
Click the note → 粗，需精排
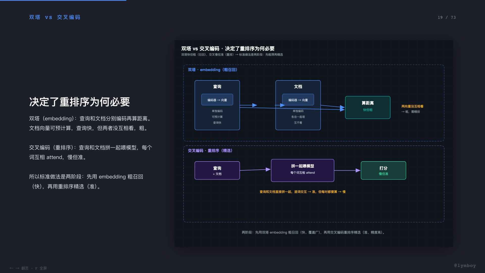411,112
